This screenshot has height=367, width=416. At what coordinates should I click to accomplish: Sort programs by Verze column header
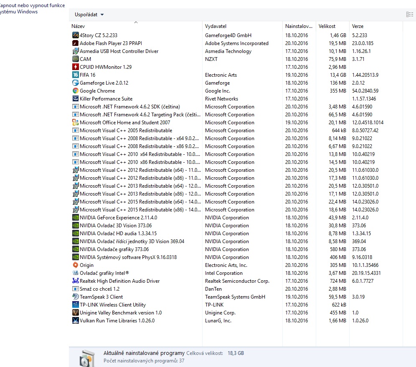coord(376,26)
